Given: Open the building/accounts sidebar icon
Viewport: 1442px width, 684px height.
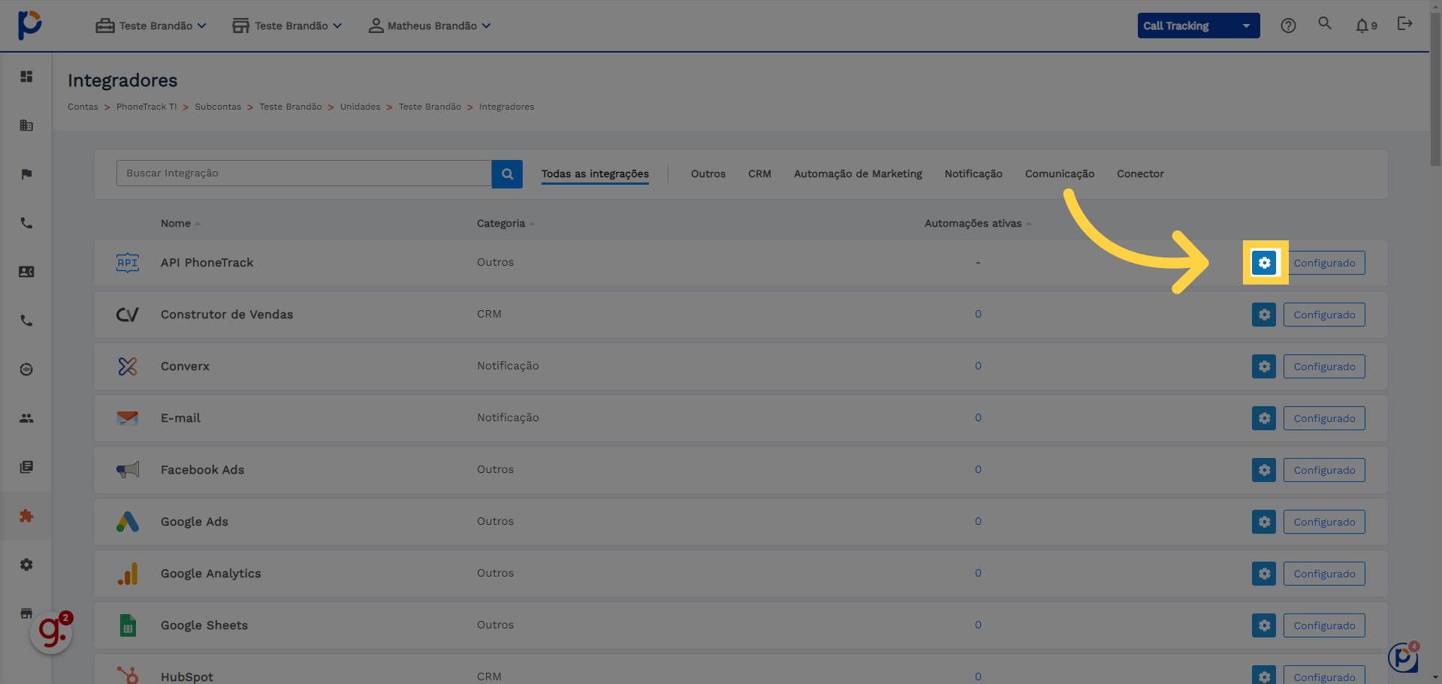Looking at the screenshot, I should click(26, 125).
